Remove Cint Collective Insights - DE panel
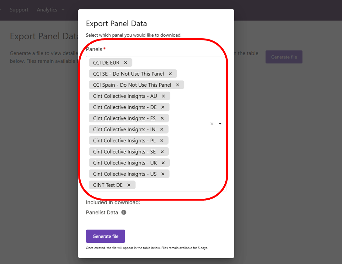342x264 pixels. coord(163,107)
